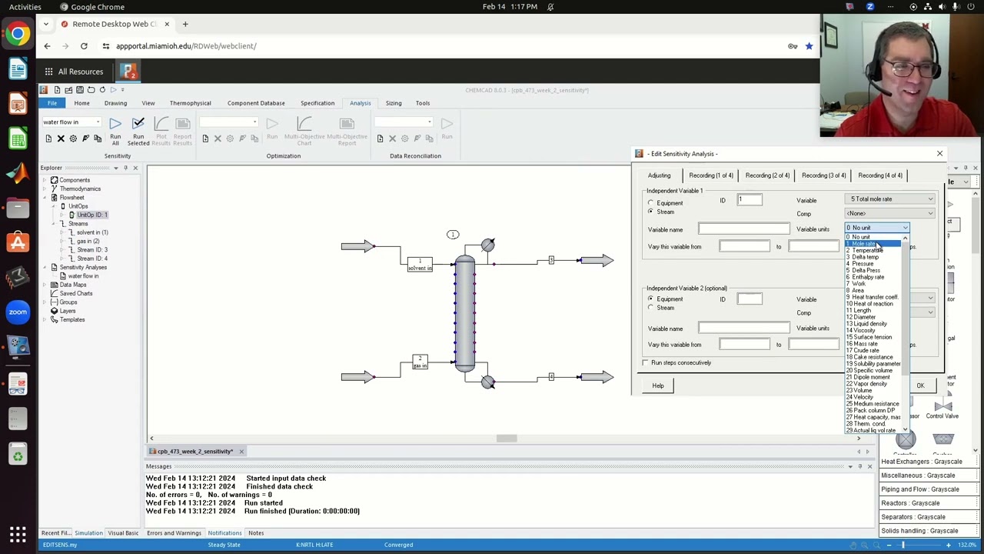Switch to Errors and Warnings pane
Image resolution: width=984 pixels, height=554 pixels.
[174, 533]
